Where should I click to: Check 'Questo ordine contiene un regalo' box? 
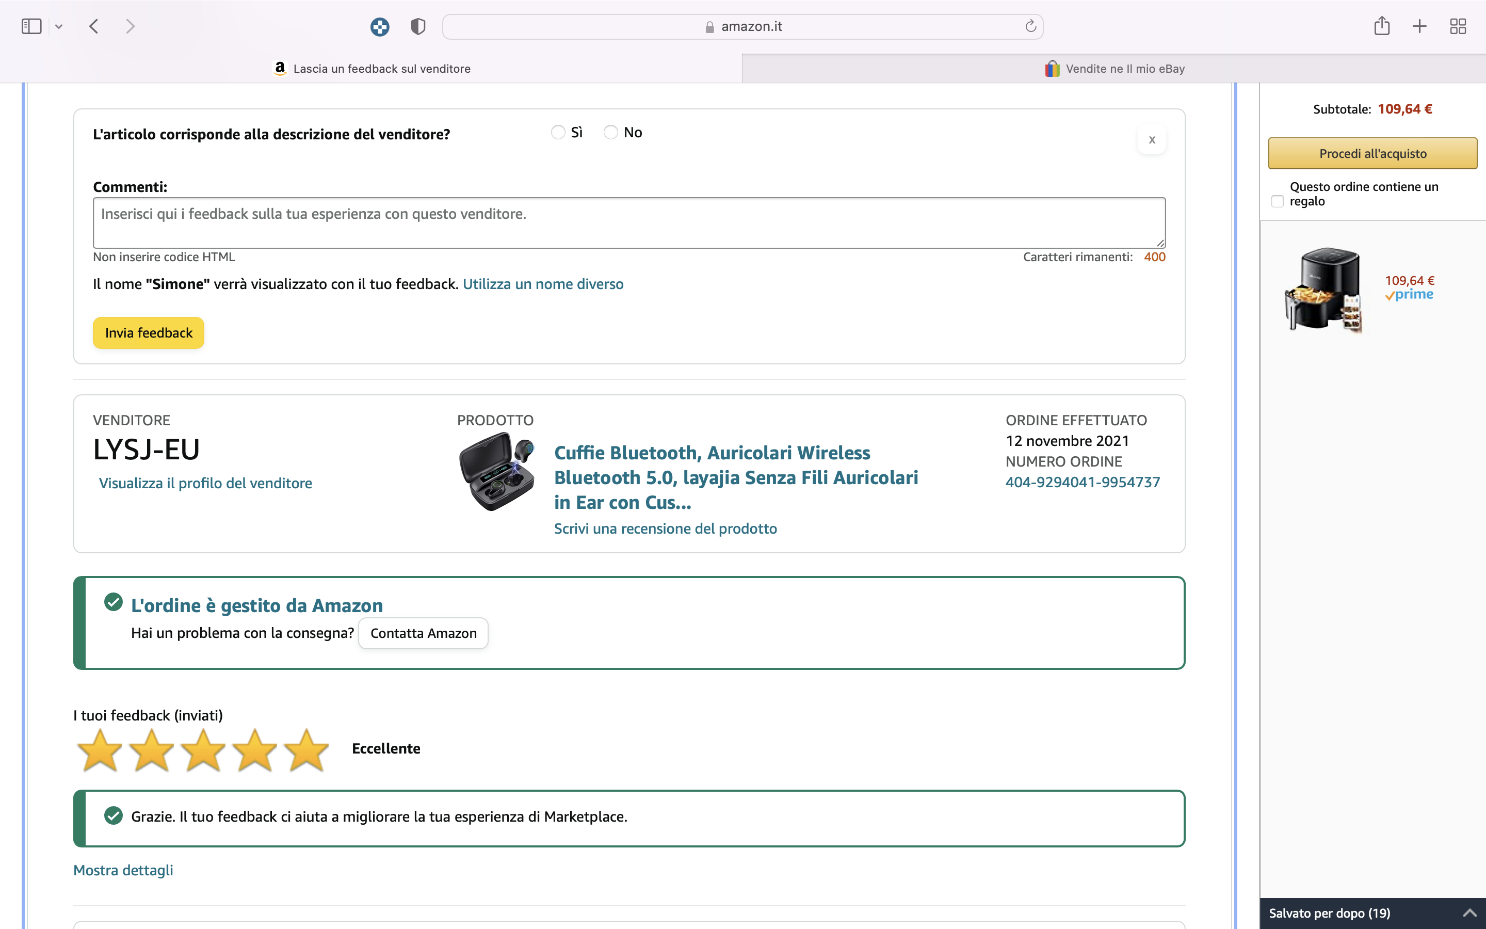click(1277, 201)
